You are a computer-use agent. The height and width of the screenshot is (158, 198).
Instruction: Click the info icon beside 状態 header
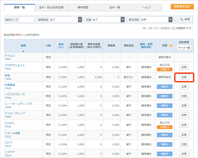(x=171, y=45)
